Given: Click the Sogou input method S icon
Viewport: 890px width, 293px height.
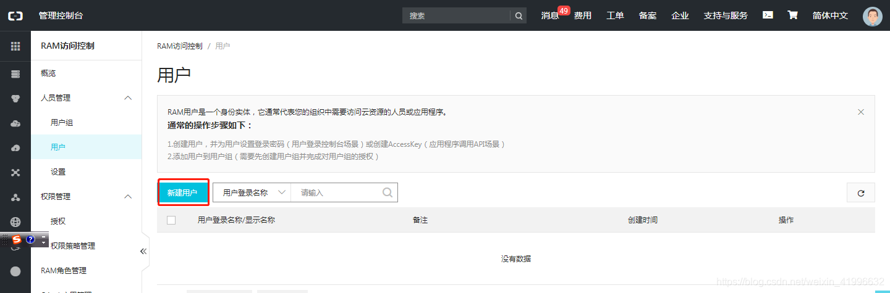Looking at the screenshot, I should point(17,240).
